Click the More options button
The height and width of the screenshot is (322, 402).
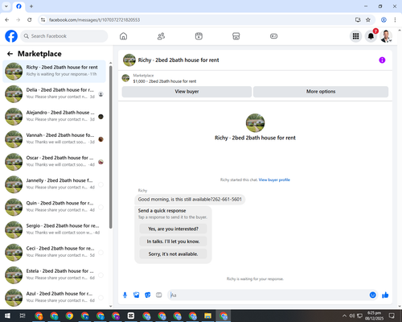321,92
